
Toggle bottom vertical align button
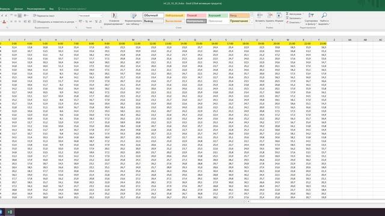pyautogui.click(x=19, y=16)
